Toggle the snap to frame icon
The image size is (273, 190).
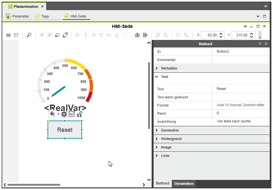16,35
